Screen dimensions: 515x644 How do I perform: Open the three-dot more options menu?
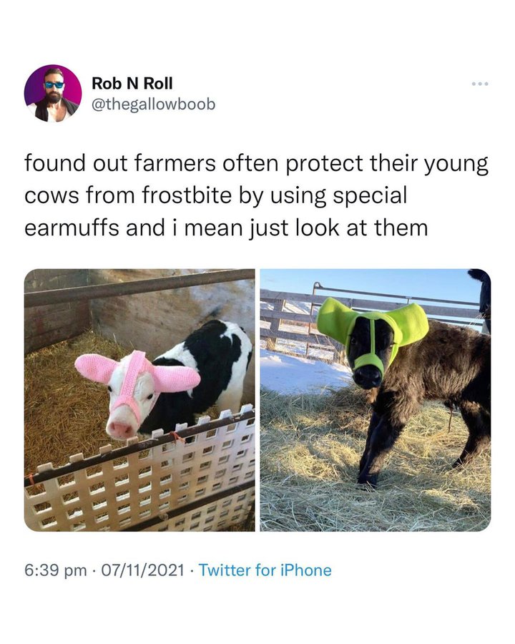[480, 84]
